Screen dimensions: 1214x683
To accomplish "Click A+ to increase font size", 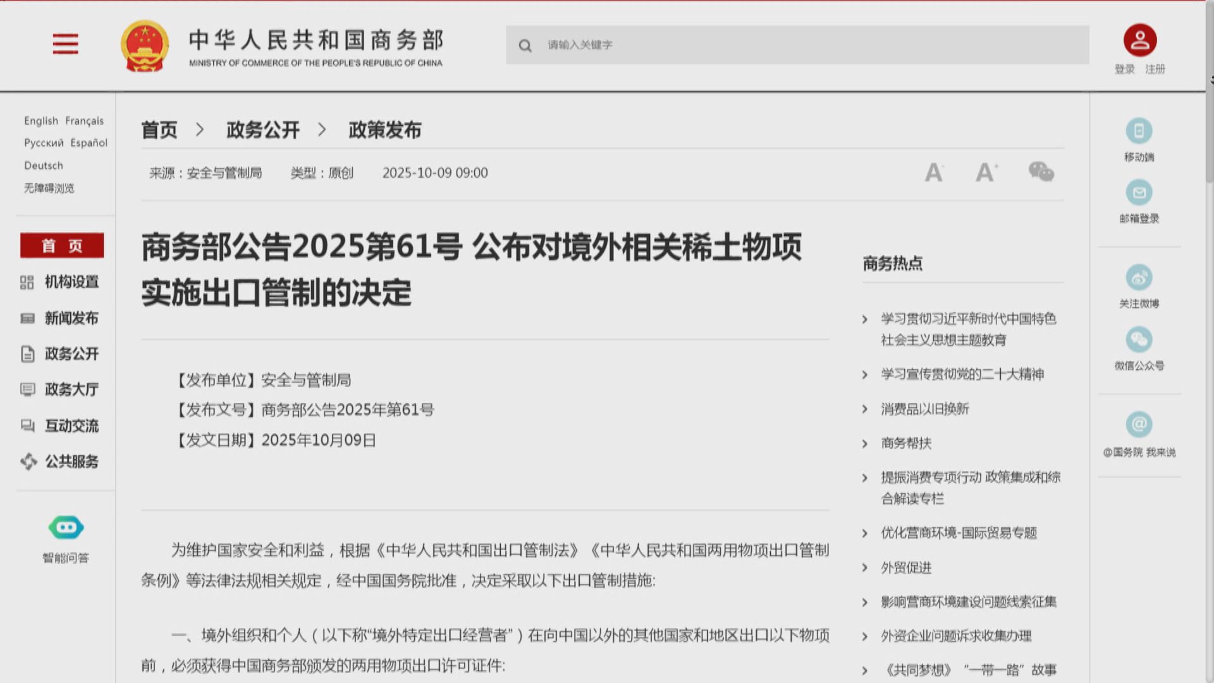I will pyautogui.click(x=986, y=171).
